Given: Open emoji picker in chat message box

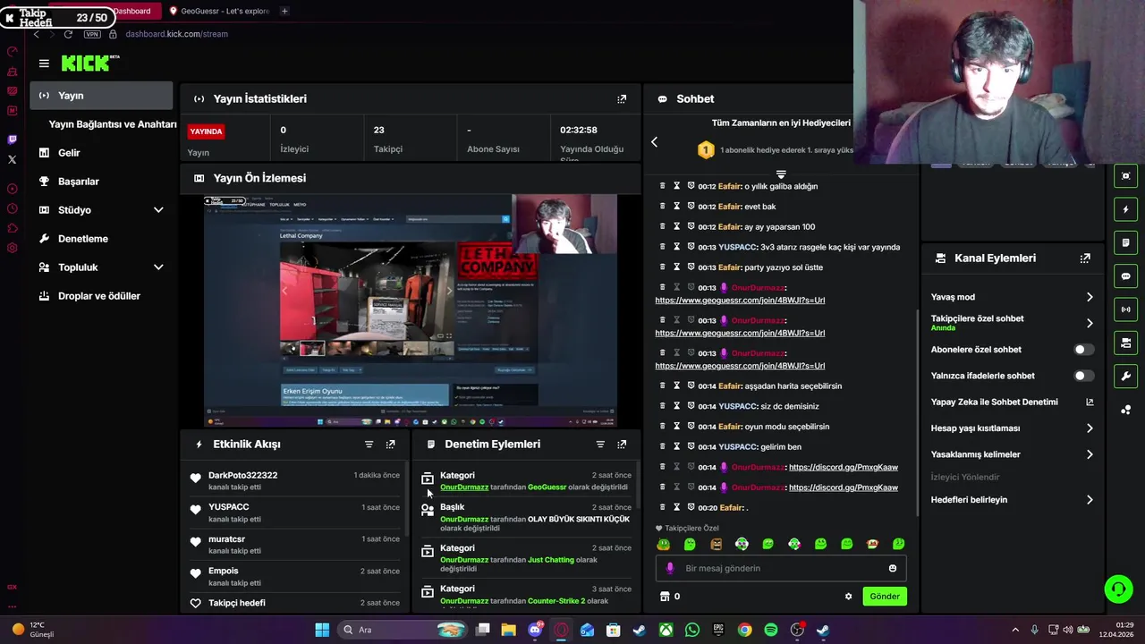Looking at the screenshot, I should [893, 568].
